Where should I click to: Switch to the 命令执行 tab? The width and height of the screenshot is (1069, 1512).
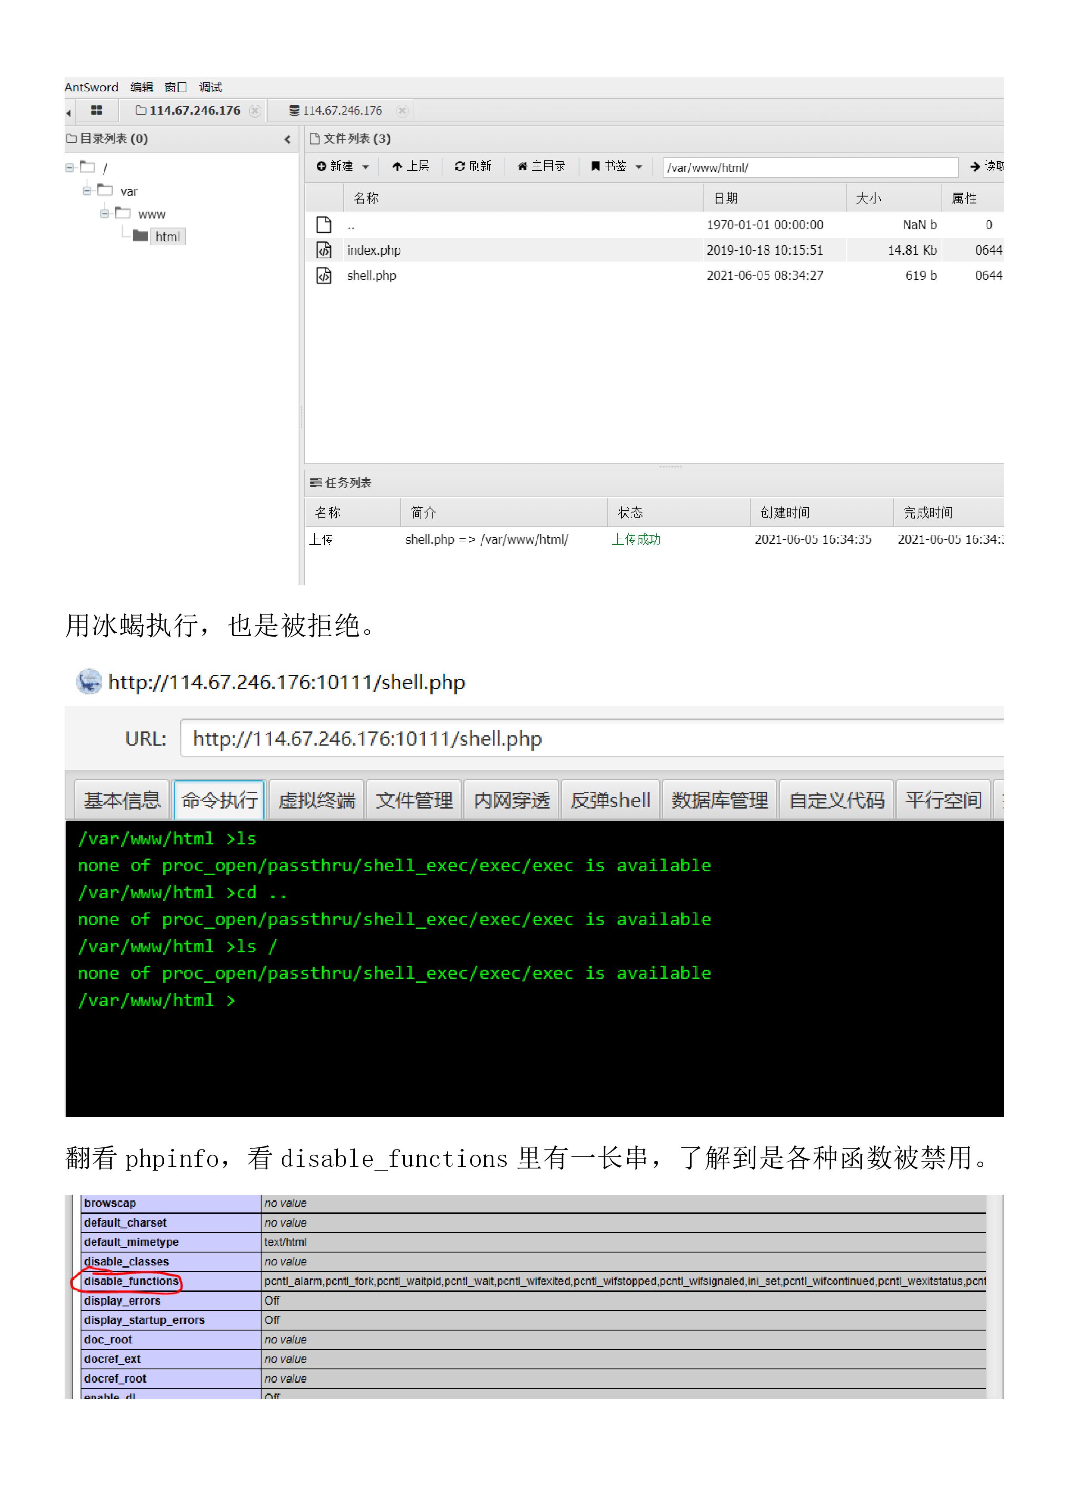[219, 800]
